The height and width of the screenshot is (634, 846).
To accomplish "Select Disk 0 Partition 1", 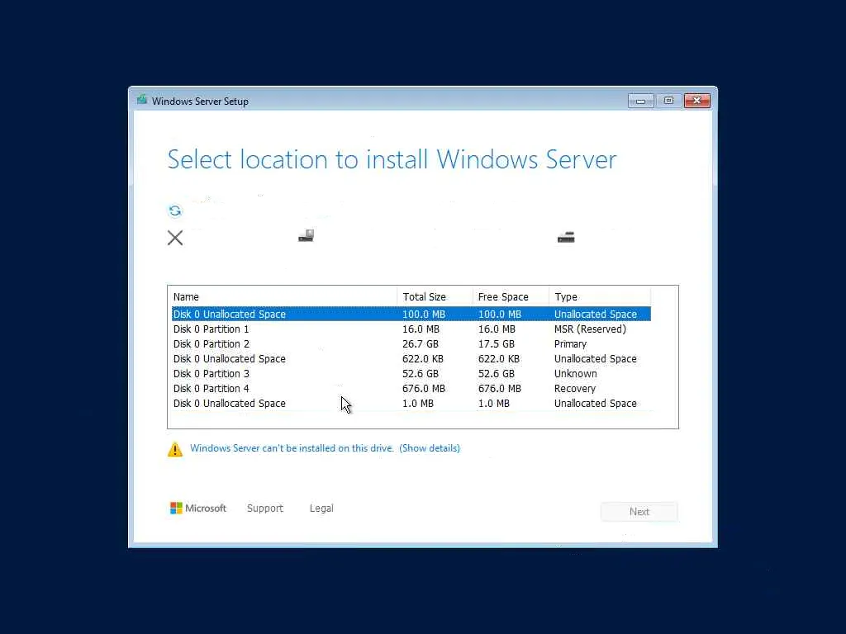I will point(411,329).
